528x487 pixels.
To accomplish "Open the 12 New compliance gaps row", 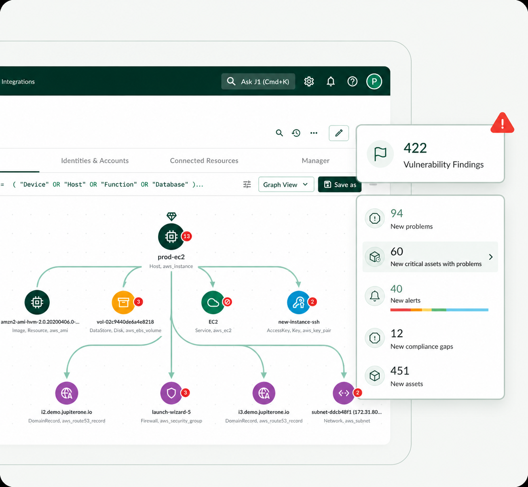I will click(x=430, y=339).
